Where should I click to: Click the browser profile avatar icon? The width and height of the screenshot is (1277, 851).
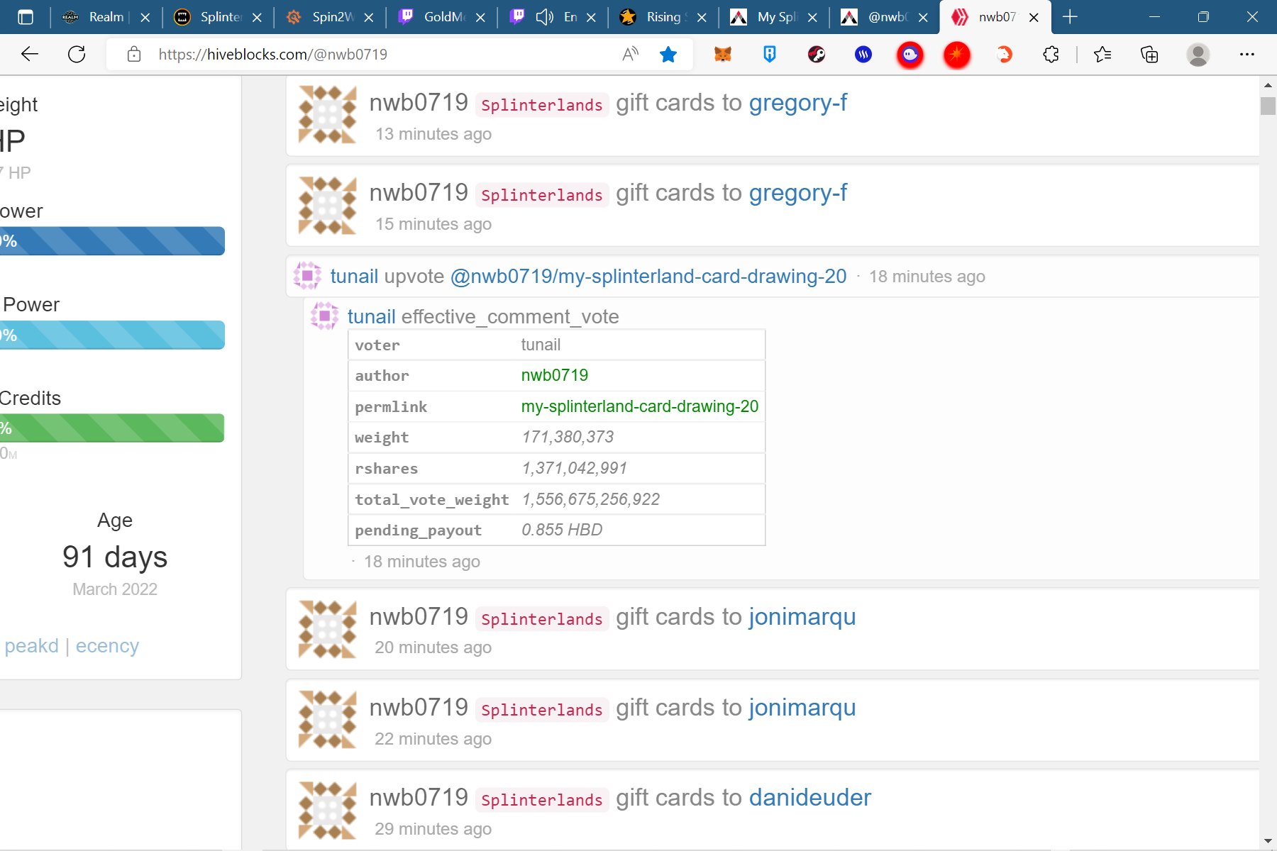pyautogui.click(x=1198, y=55)
